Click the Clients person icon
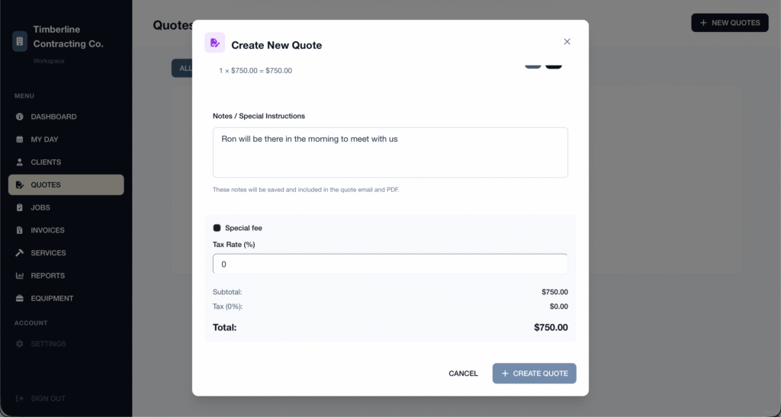 point(19,162)
